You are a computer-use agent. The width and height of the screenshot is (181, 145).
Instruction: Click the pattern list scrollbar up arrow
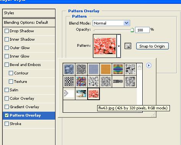[139, 66]
